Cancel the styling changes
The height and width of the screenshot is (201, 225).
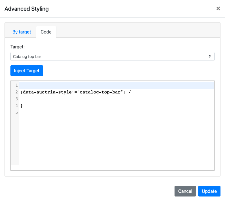[185, 191]
